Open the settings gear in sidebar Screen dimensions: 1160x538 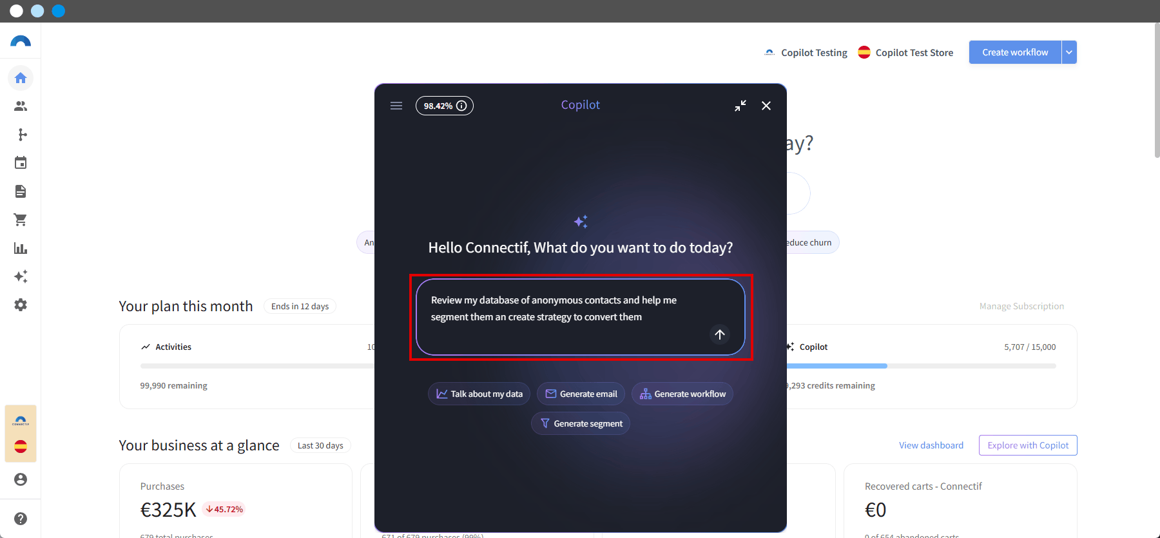coord(21,305)
